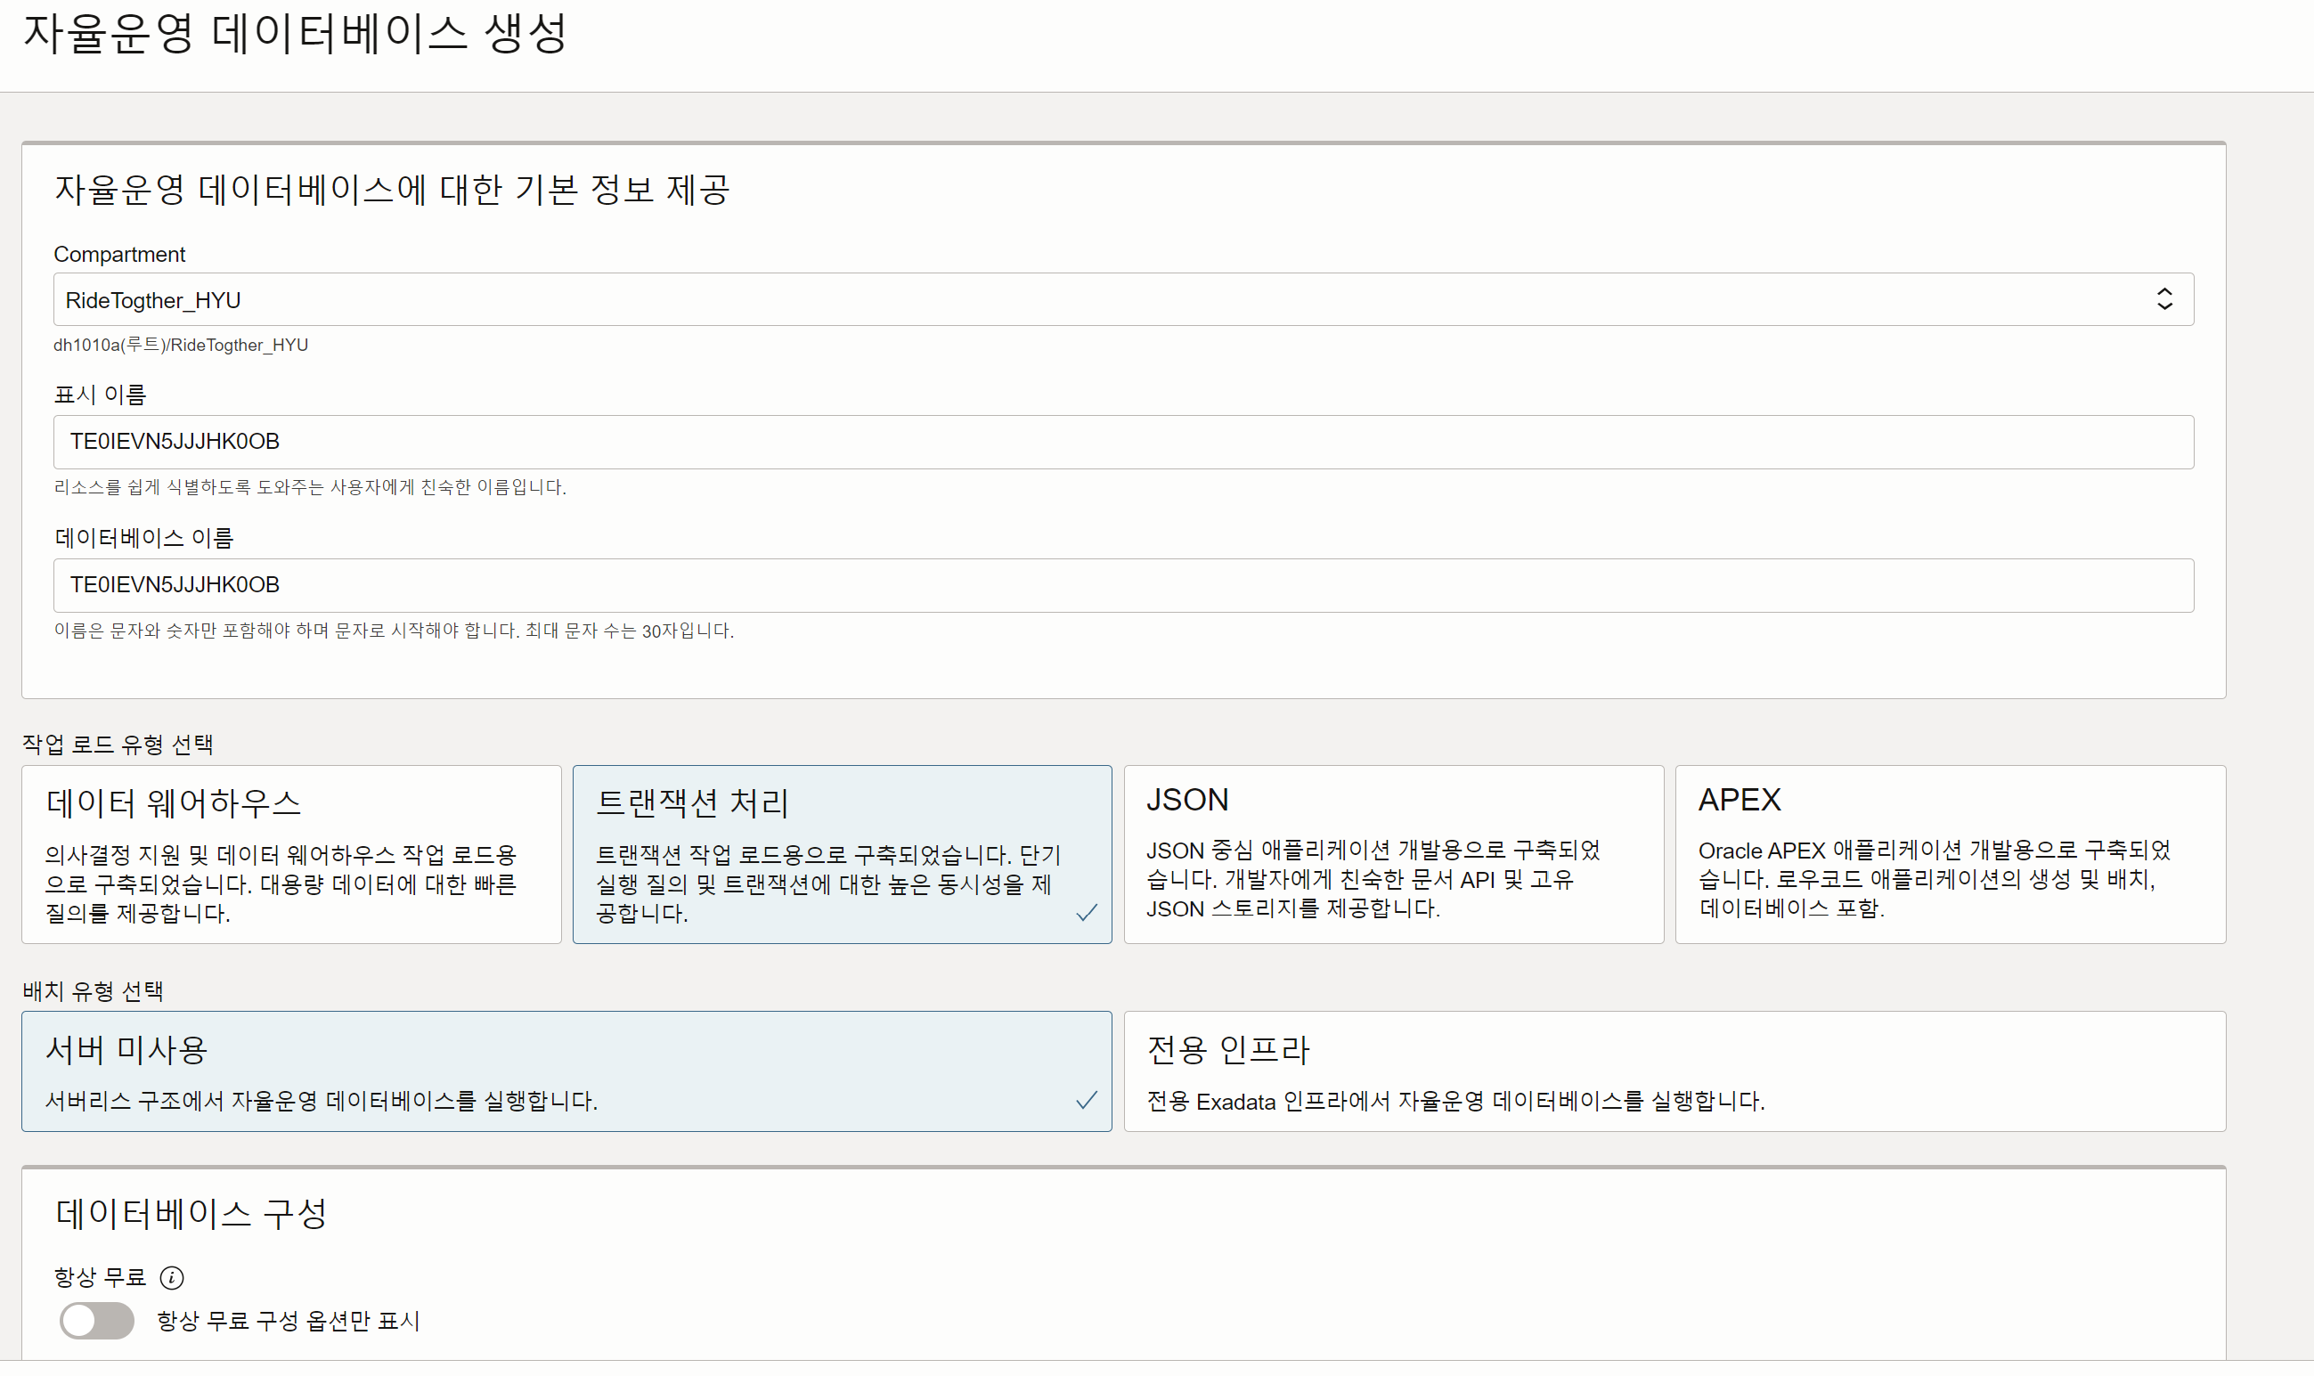Image resolution: width=2314 pixels, height=1376 pixels.
Task: Click the 데이터베이스 구성 section heading
Action: (x=191, y=1213)
